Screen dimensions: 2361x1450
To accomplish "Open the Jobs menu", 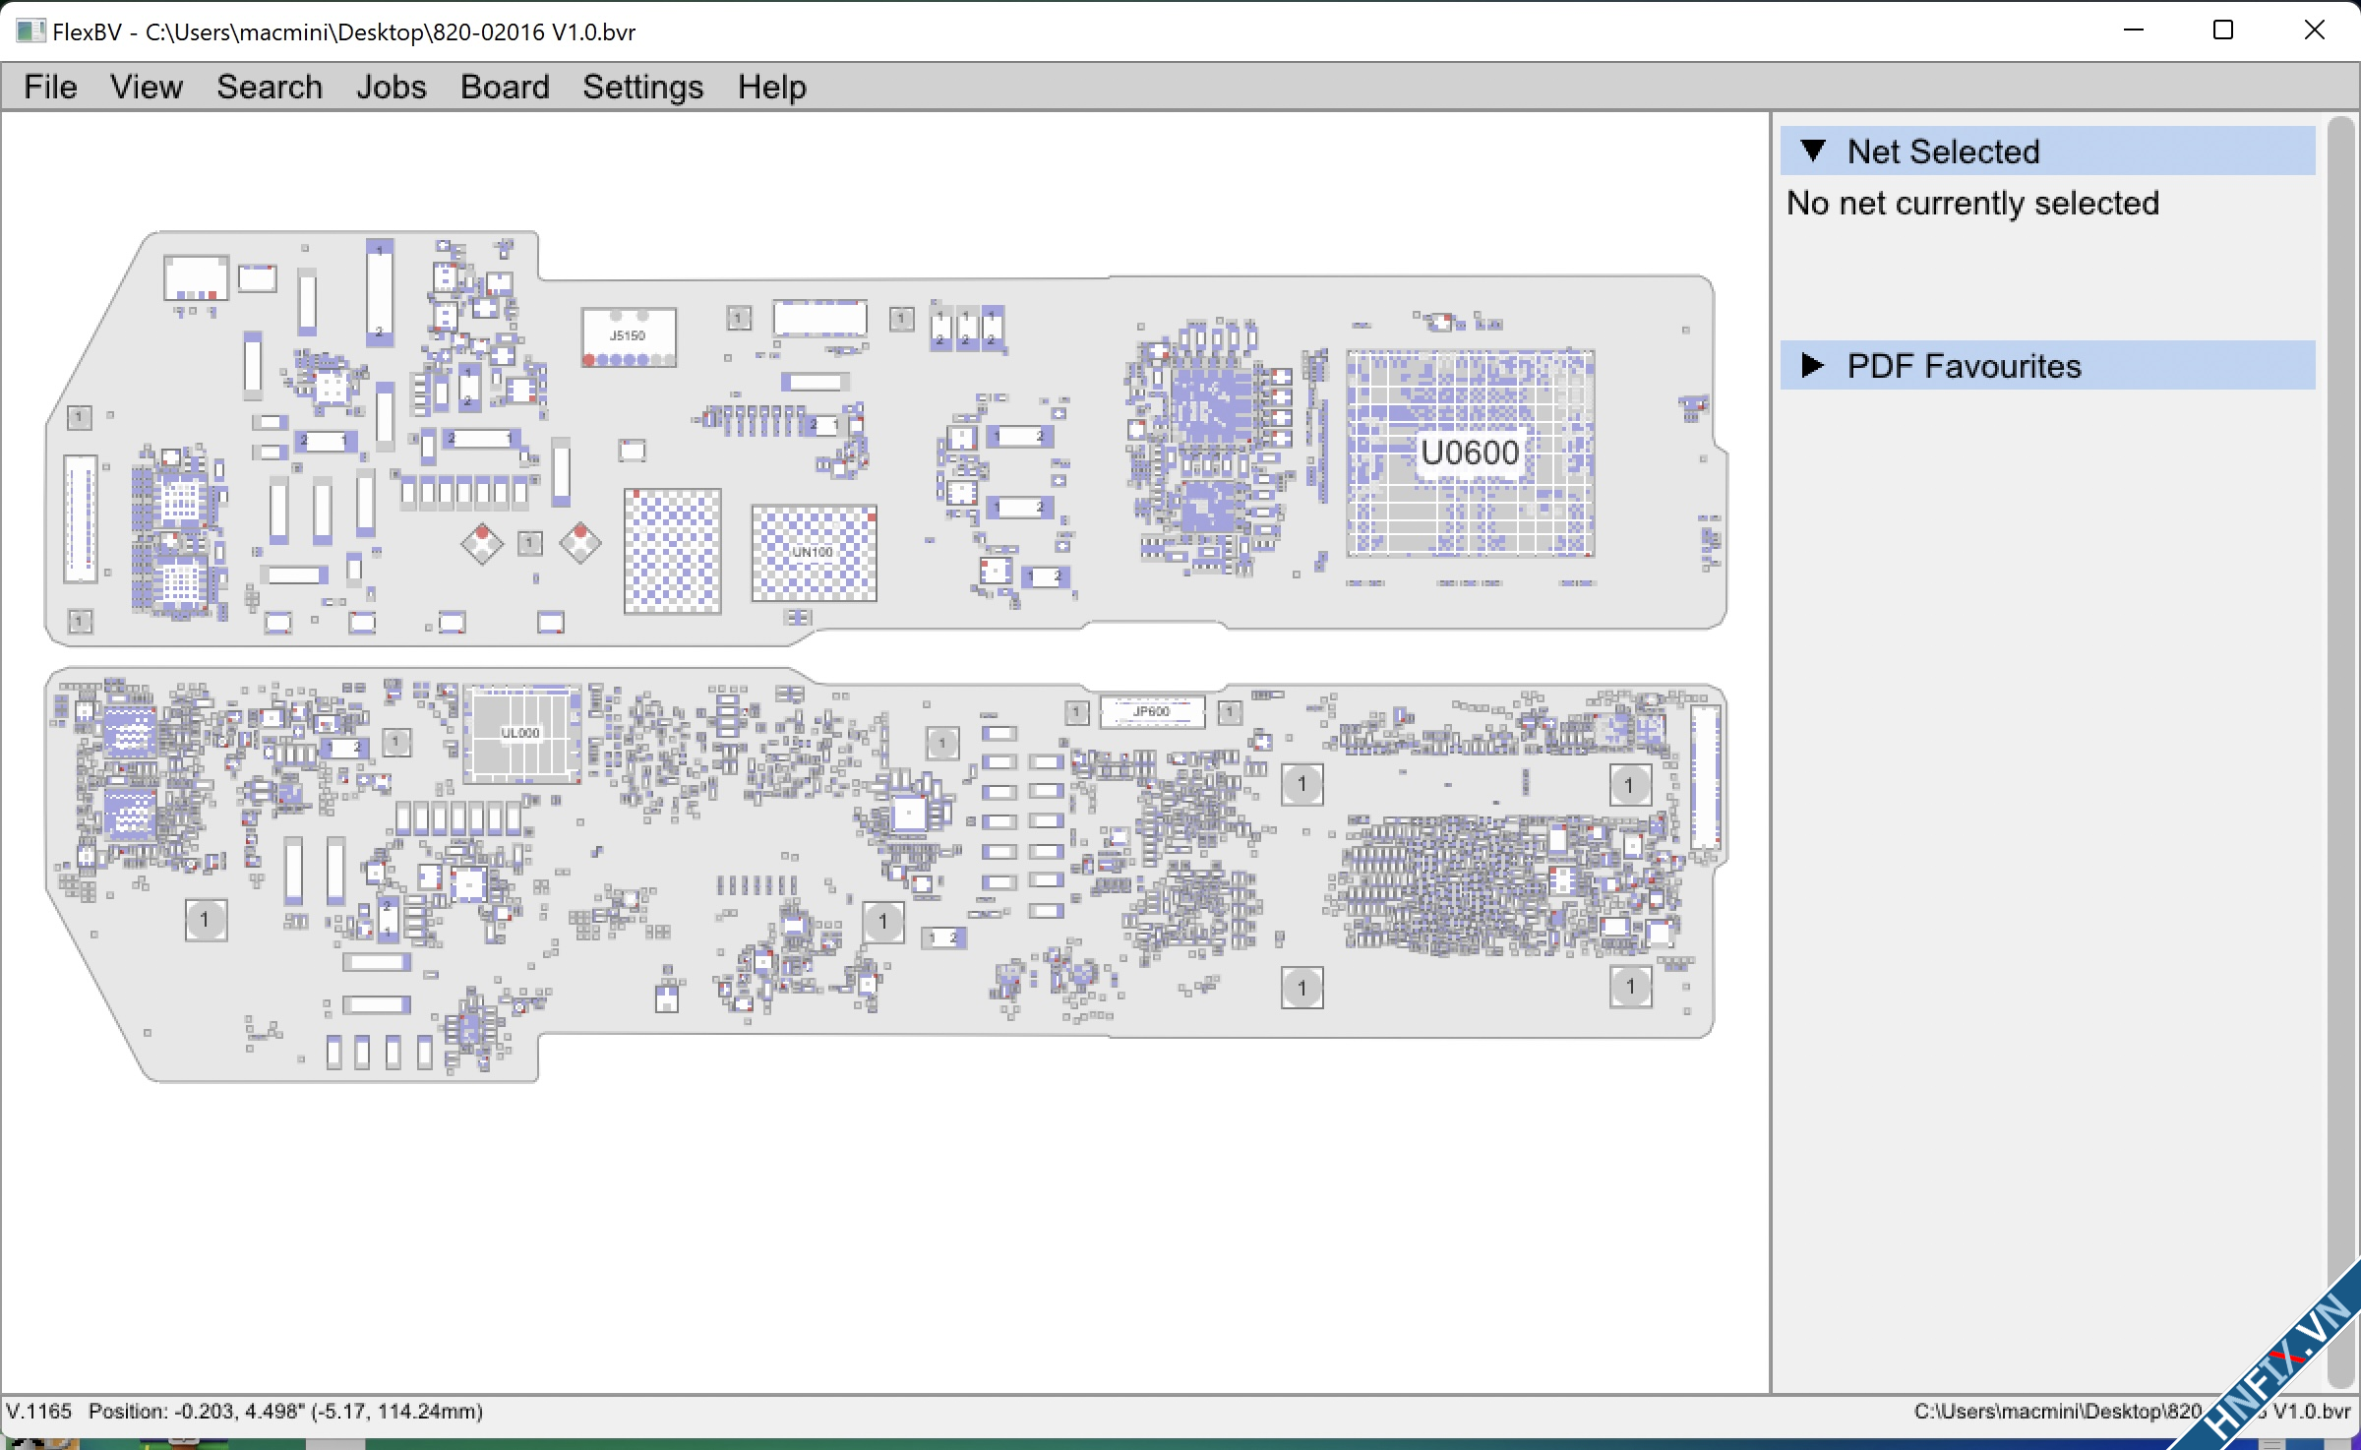I will (391, 87).
